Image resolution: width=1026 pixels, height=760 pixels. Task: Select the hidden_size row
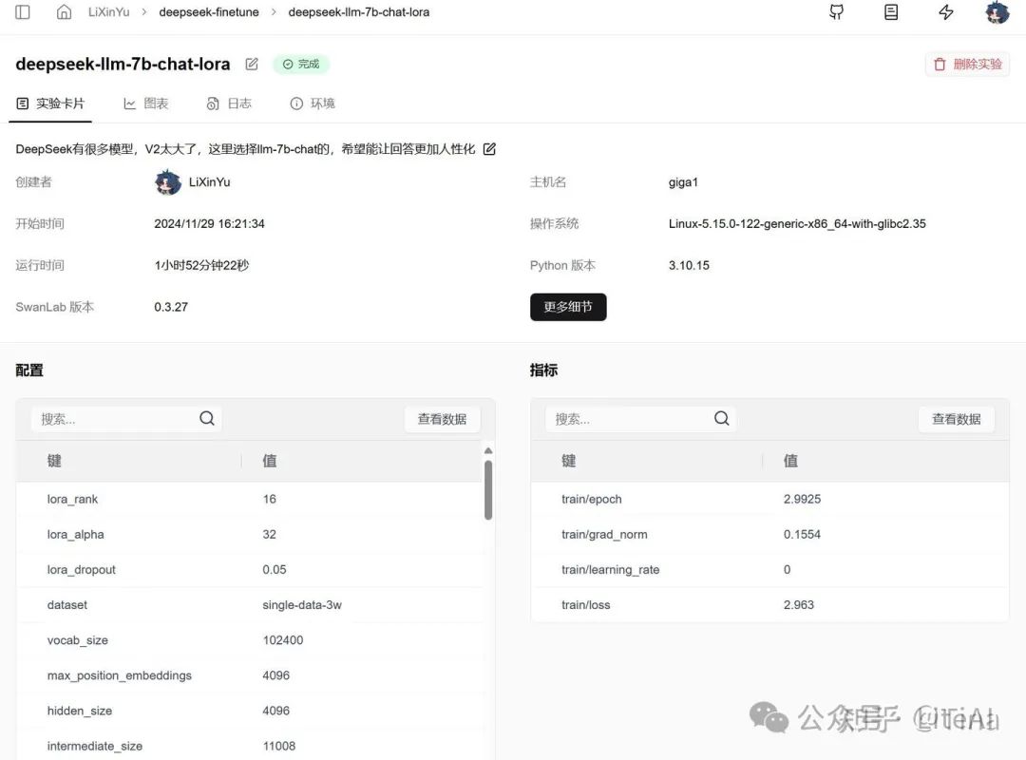249,711
